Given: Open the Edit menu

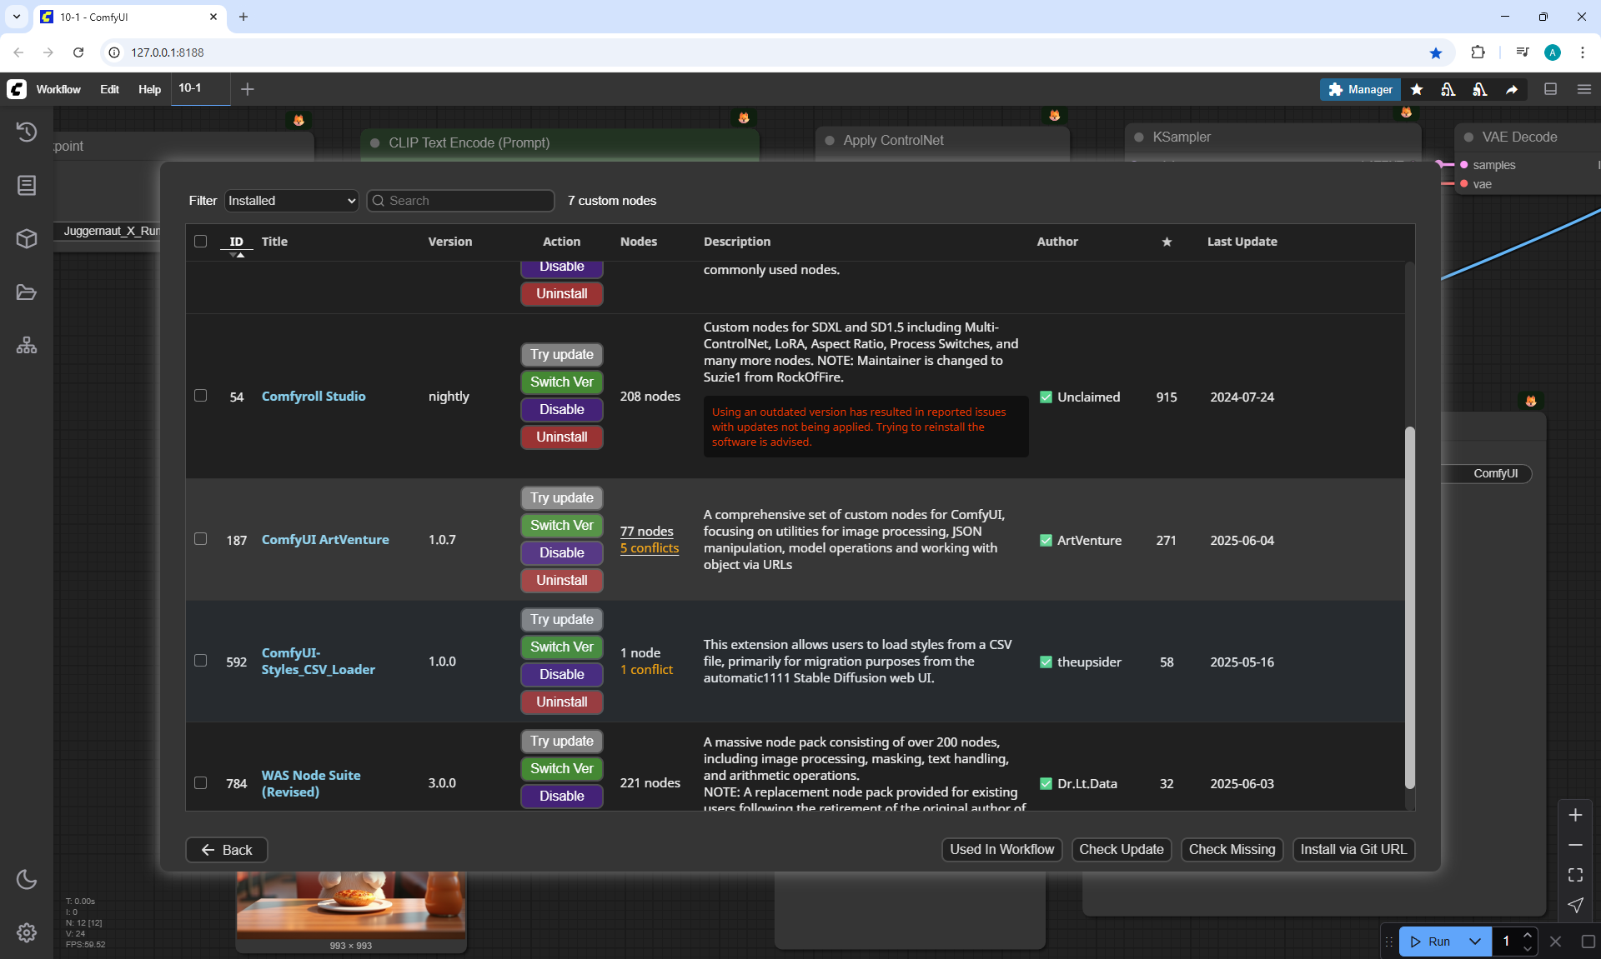Looking at the screenshot, I should tap(109, 89).
